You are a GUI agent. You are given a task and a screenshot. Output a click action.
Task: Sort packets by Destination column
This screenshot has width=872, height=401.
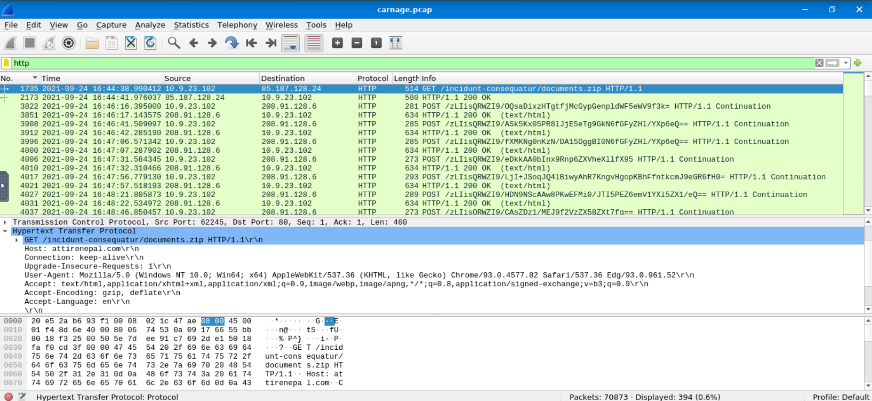click(x=307, y=79)
